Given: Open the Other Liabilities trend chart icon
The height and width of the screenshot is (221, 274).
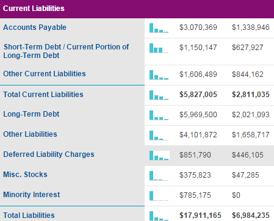Looking at the screenshot, I should 159,136.
